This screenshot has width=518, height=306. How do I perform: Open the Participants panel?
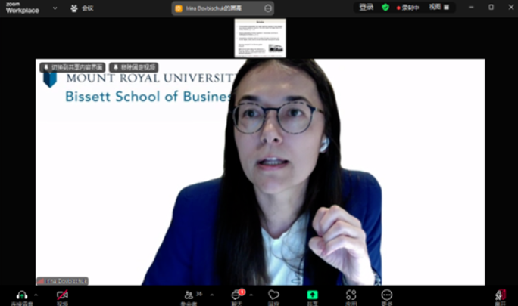pyautogui.click(x=188, y=295)
